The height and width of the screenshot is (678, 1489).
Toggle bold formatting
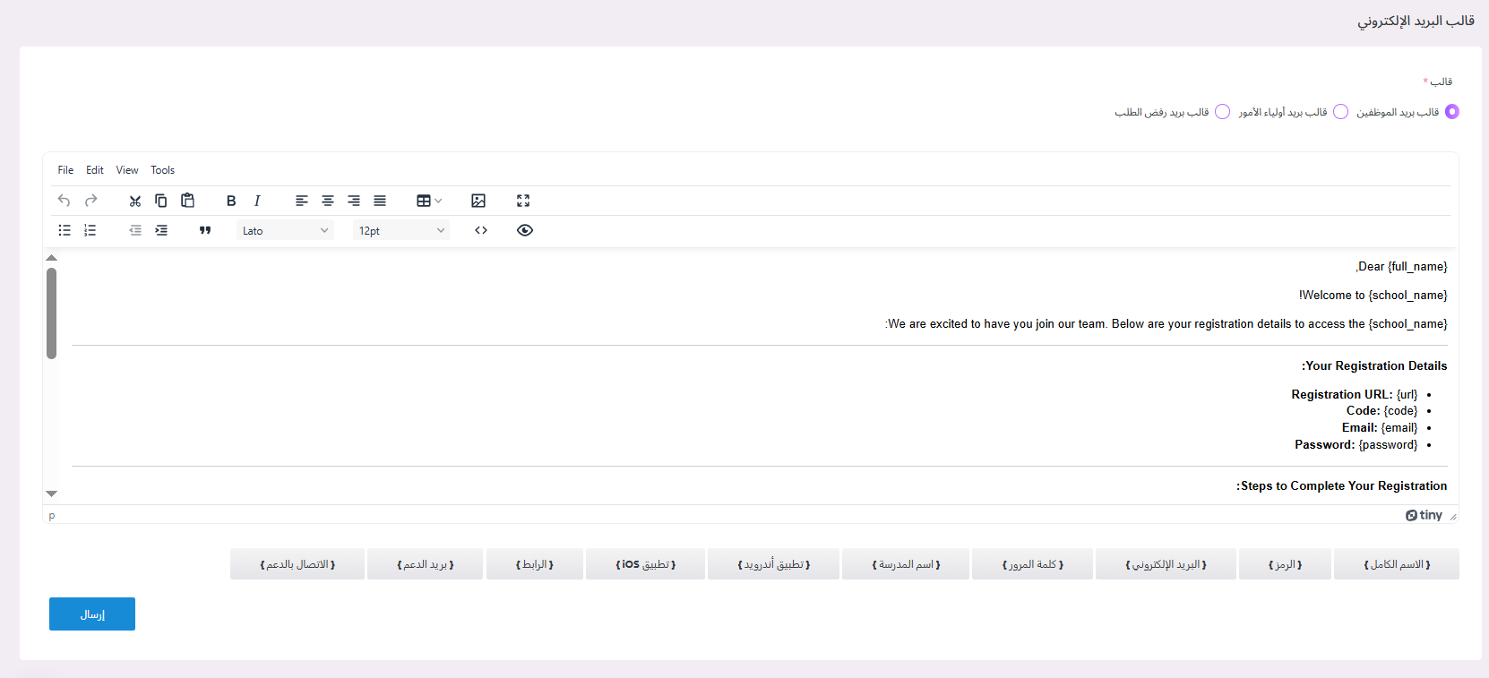[231, 201]
